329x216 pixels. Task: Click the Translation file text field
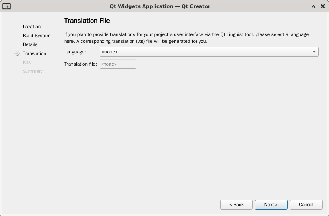(x=118, y=64)
